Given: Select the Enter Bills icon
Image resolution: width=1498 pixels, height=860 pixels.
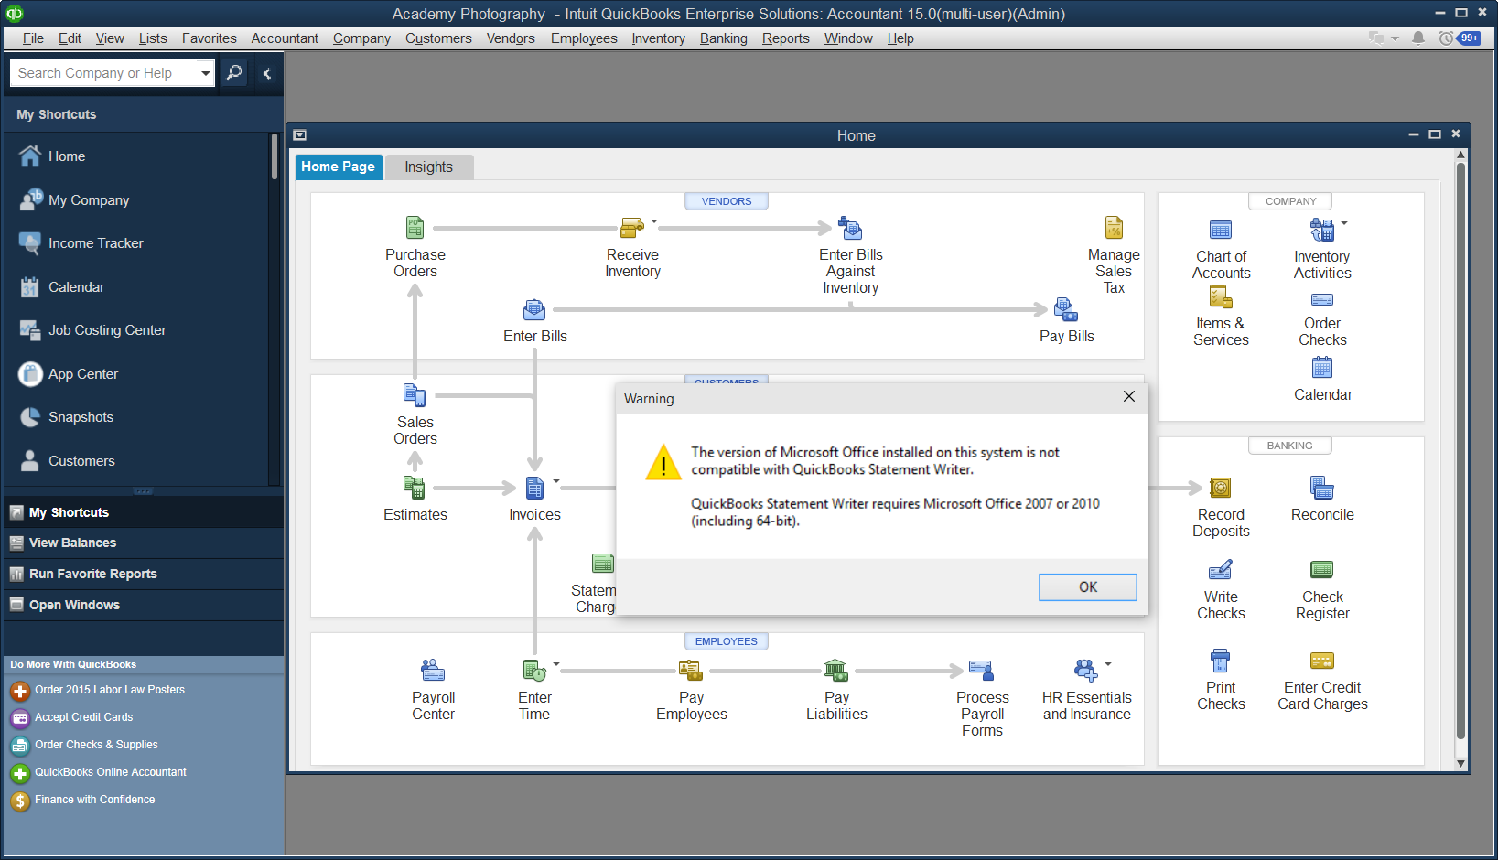Looking at the screenshot, I should coord(534,310).
